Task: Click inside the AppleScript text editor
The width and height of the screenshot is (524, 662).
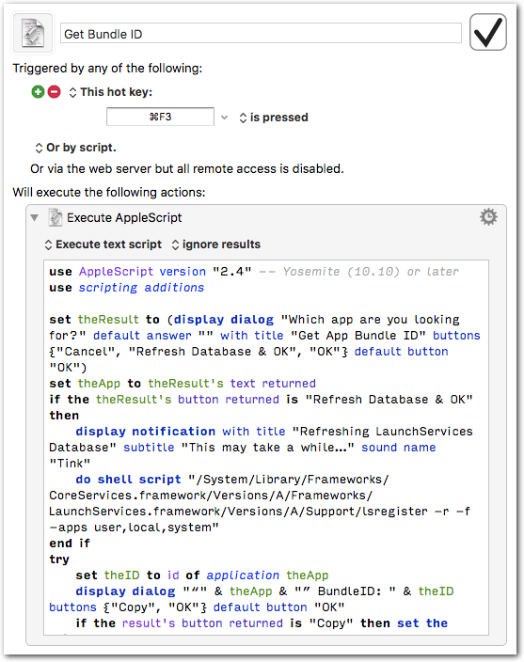Action: pos(266,448)
